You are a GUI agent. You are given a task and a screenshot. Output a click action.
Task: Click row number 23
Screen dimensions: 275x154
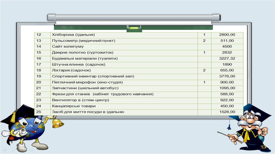(39, 100)
